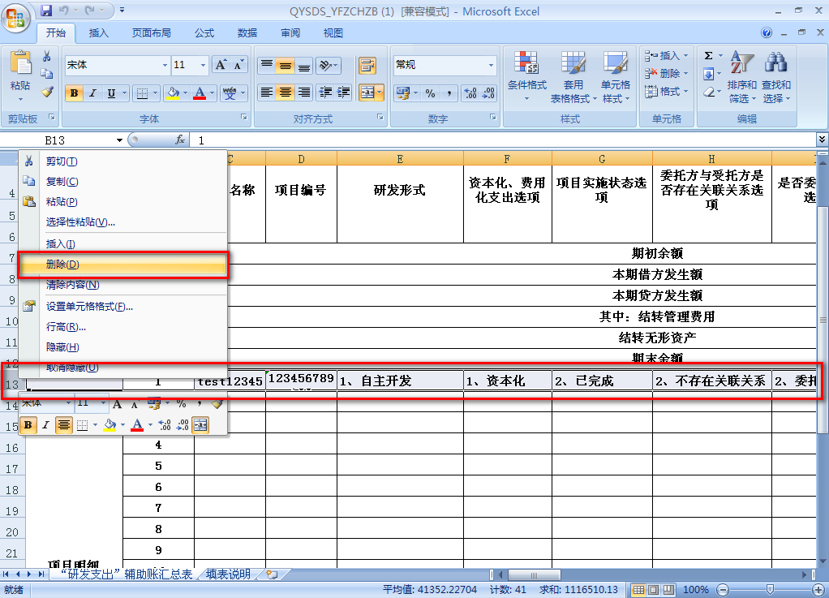Click the Cut scissors icon in the ribbon

coord(46,57)
